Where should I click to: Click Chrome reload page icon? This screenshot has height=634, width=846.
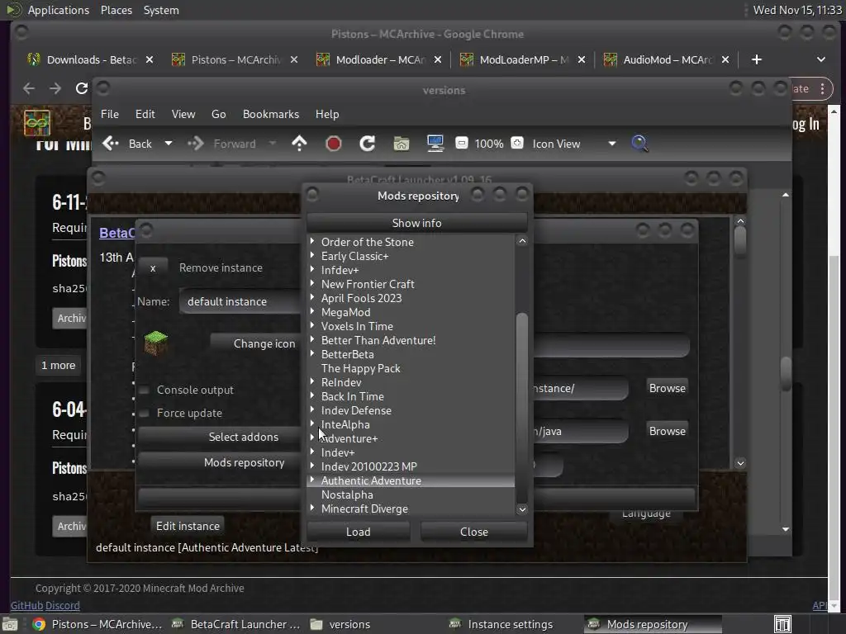point(82,88)
